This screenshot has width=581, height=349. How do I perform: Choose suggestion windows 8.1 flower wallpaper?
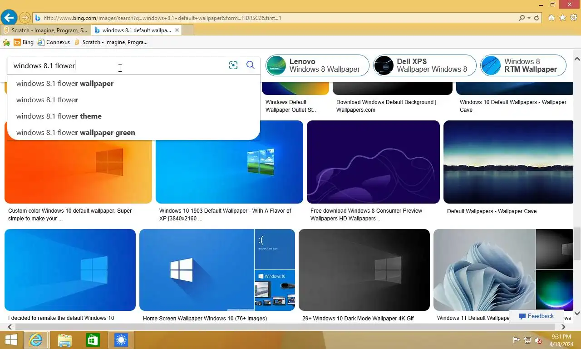pos(133,84)
